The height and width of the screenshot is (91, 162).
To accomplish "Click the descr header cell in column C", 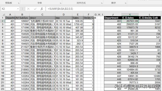I will pyautogui.click(x=42, y=18).
